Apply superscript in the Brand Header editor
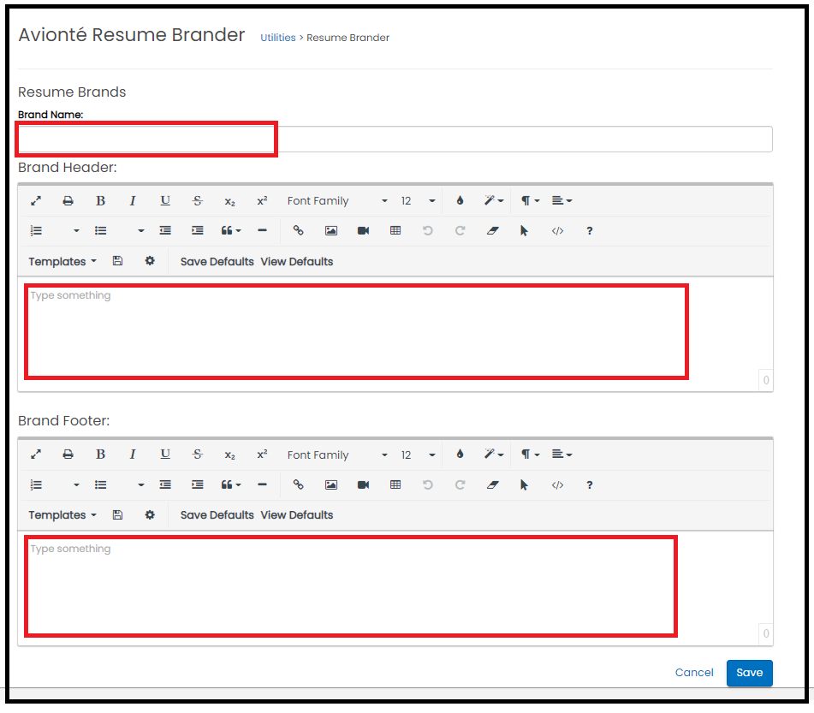Viewport: 814px width, 713px height. [262, 201]
